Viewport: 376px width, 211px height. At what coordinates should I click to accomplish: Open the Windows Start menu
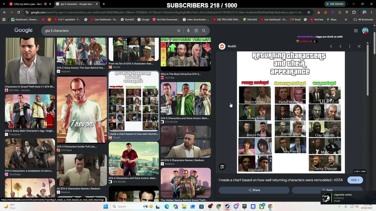(106, 207)
